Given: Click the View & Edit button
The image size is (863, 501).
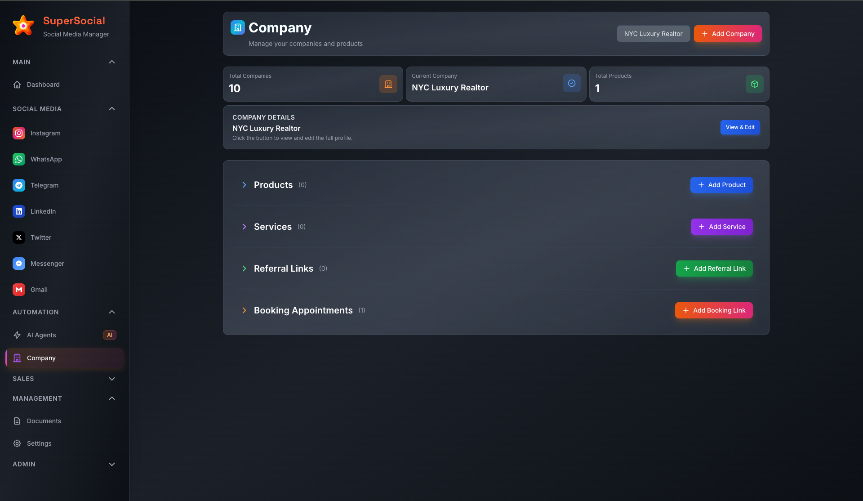Looking at the screenshot, I should tap(740, 127).
